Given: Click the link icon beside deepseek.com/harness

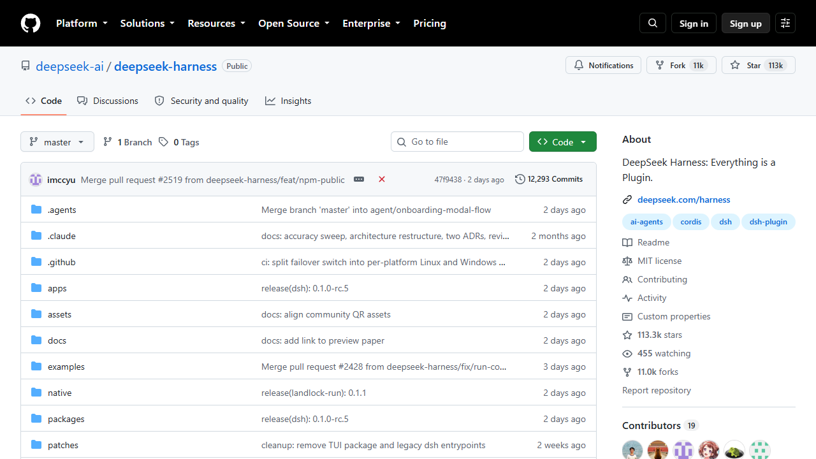Looking at the screenshot, I should pos(627,200).
